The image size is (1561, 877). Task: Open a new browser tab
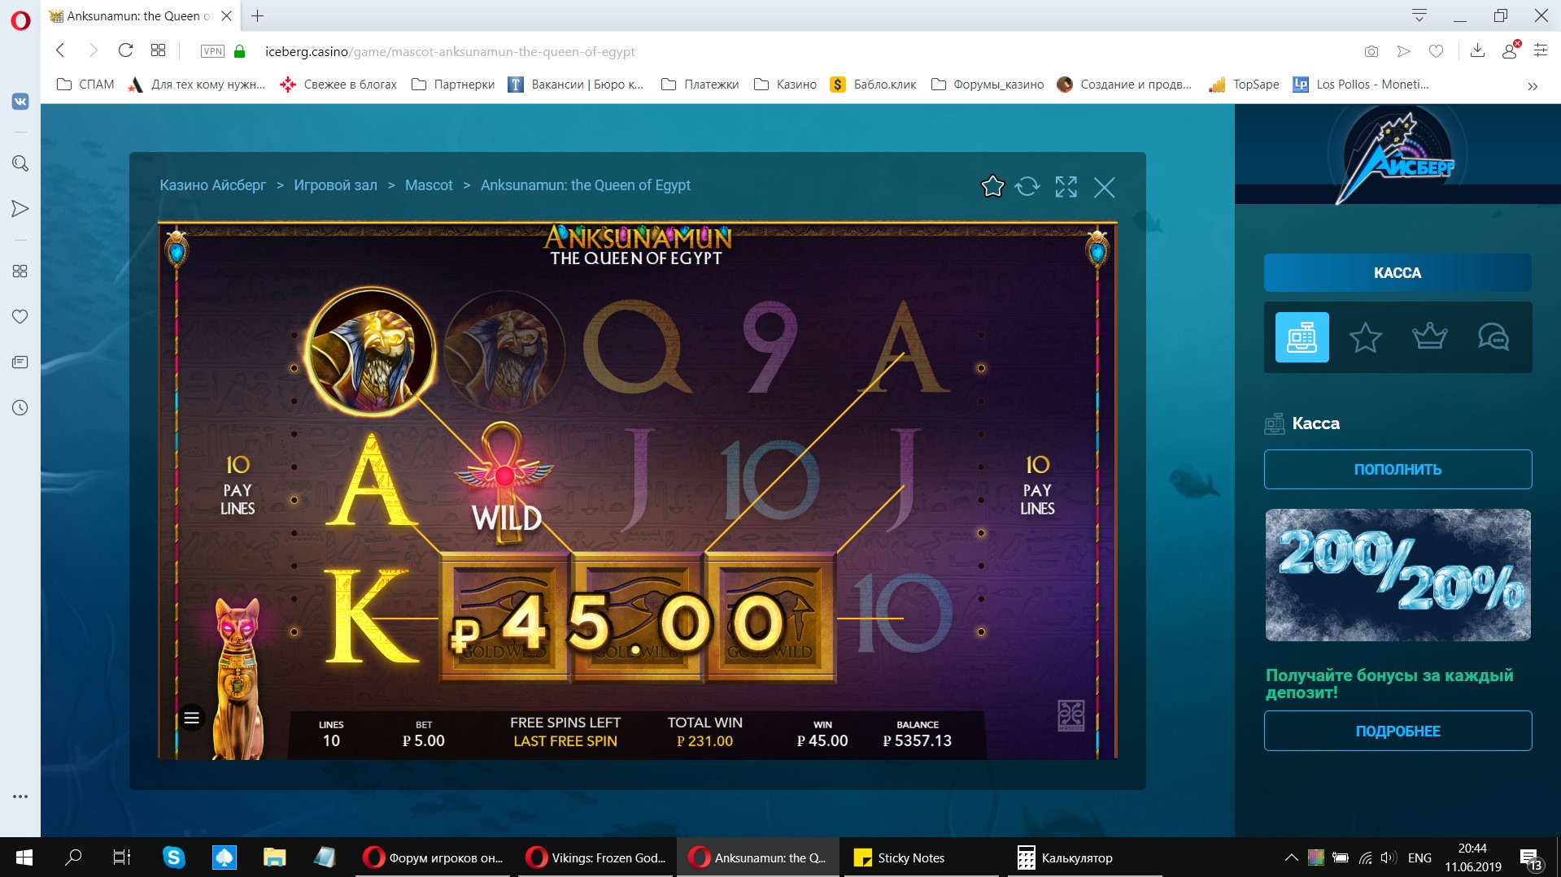coord(257,16)
